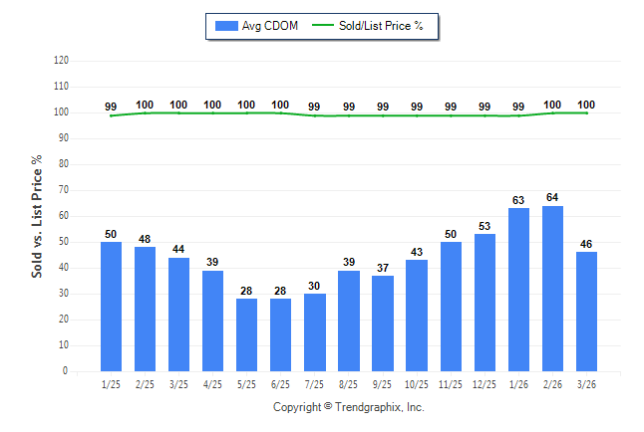This screenshot has width=644, height=432.
Task: Select the 1/26 bar showing 63
Action: (518, 290)
